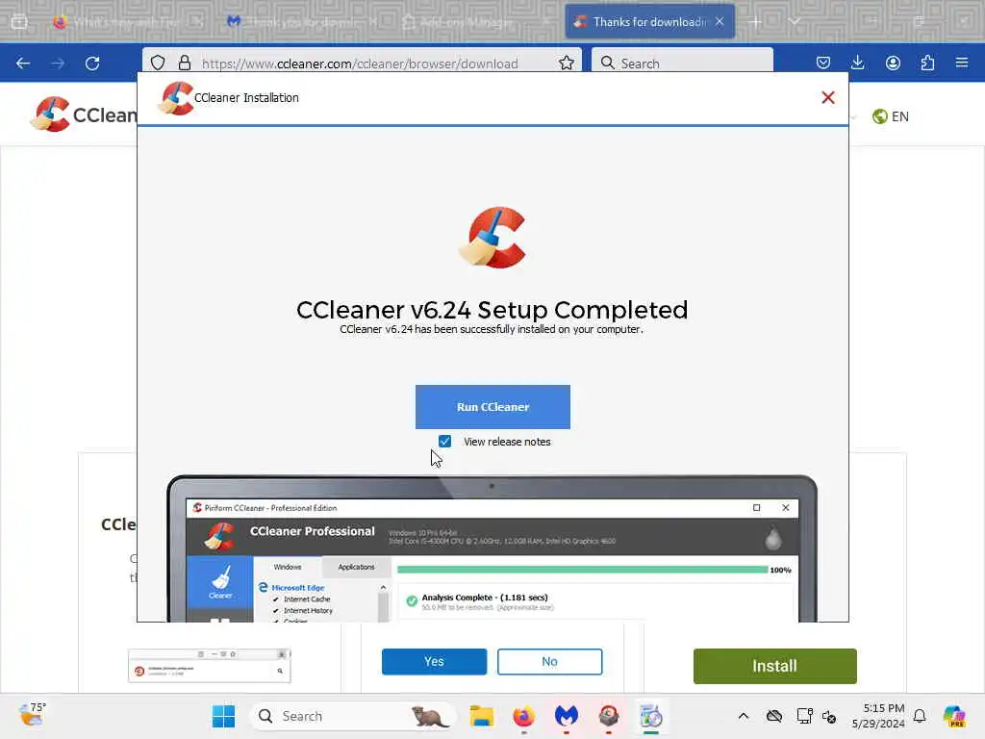Open a new Firefox tab
The width and height of the screenshot is (985, 739).
[755, 22]
